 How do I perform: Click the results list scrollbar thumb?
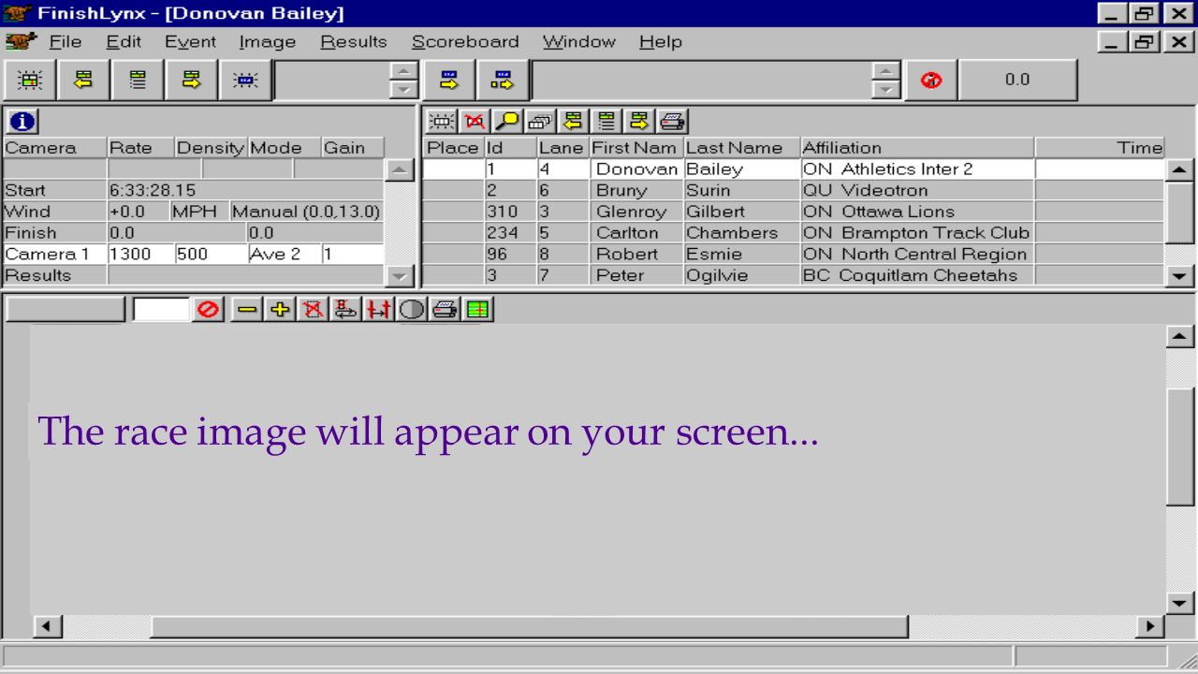point(1181,213)
